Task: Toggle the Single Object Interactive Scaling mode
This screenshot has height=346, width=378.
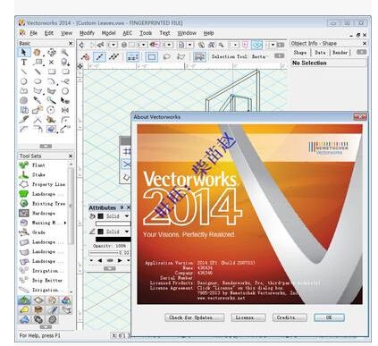Action: [x=99, y=56]
